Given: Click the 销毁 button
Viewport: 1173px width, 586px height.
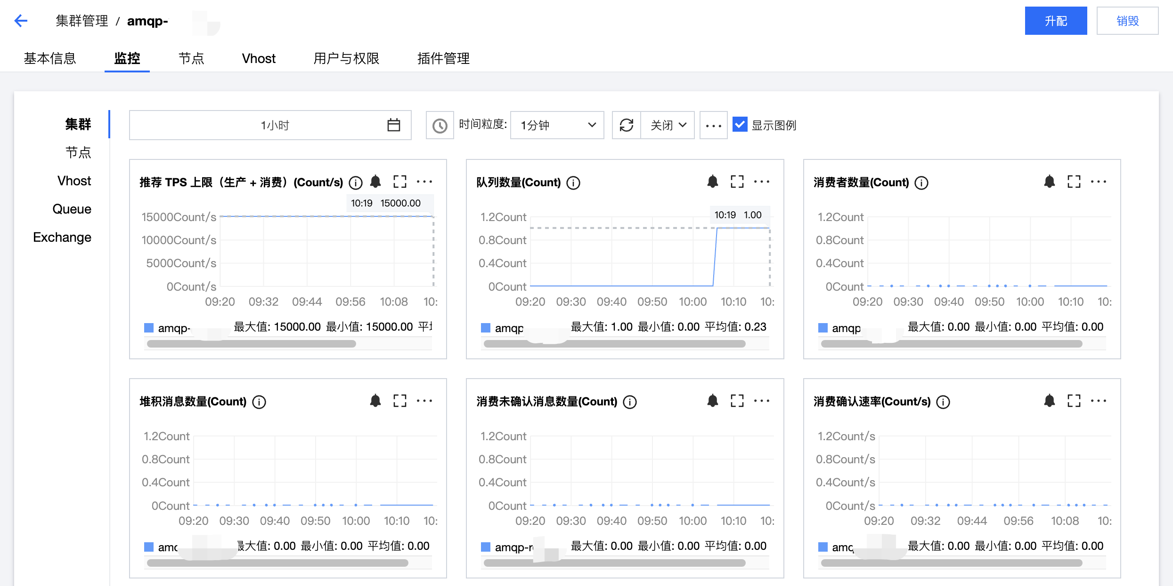Looking at the screenshot, I should tap(1127, 21).
